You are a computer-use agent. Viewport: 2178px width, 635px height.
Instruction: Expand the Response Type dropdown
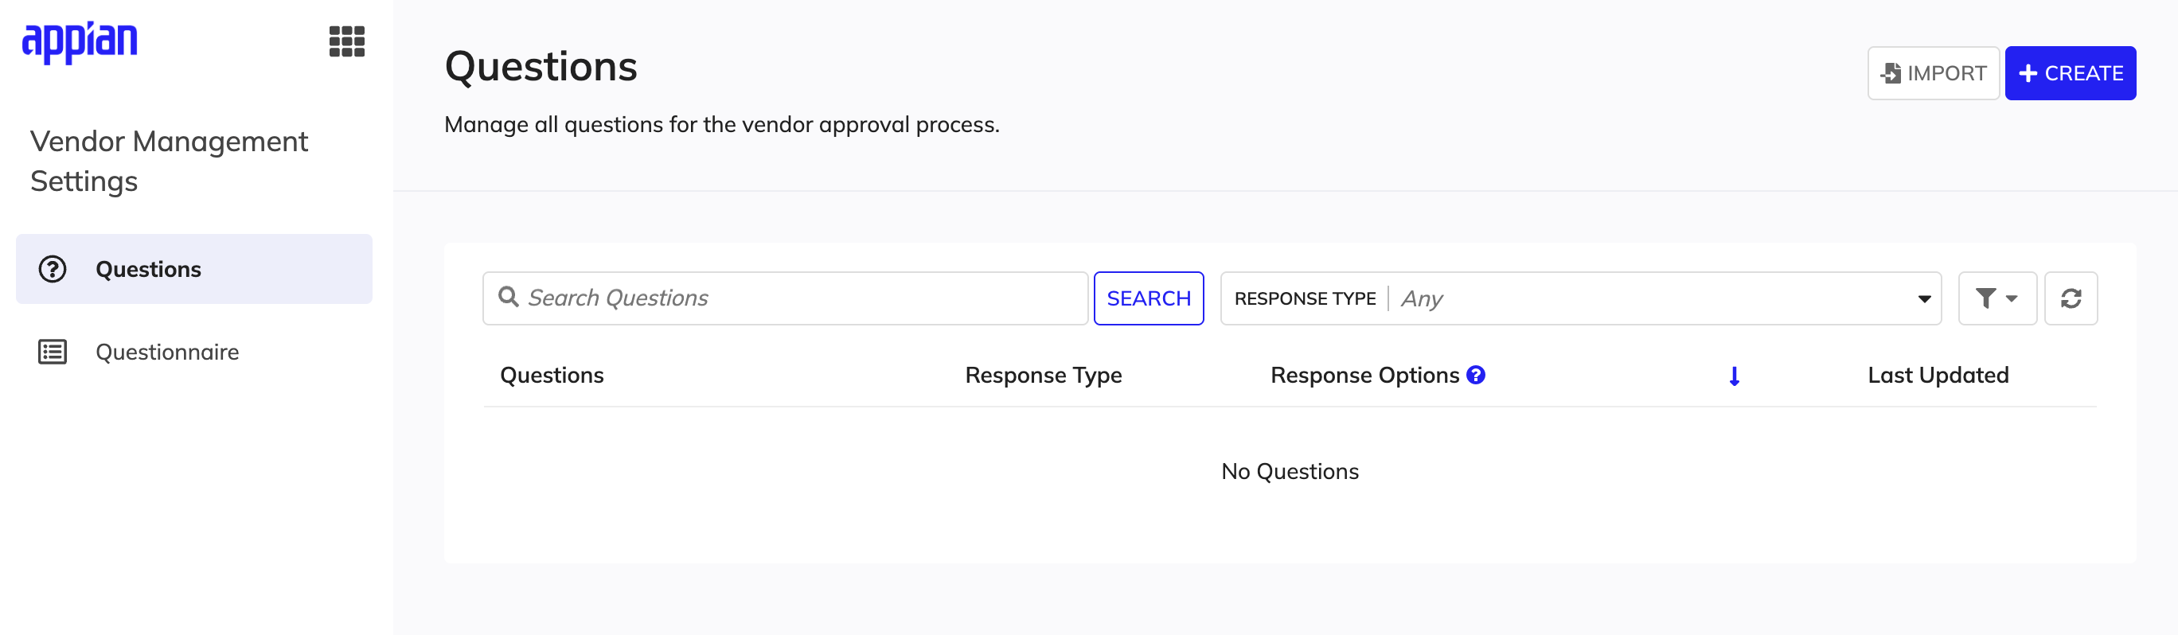1580,298
